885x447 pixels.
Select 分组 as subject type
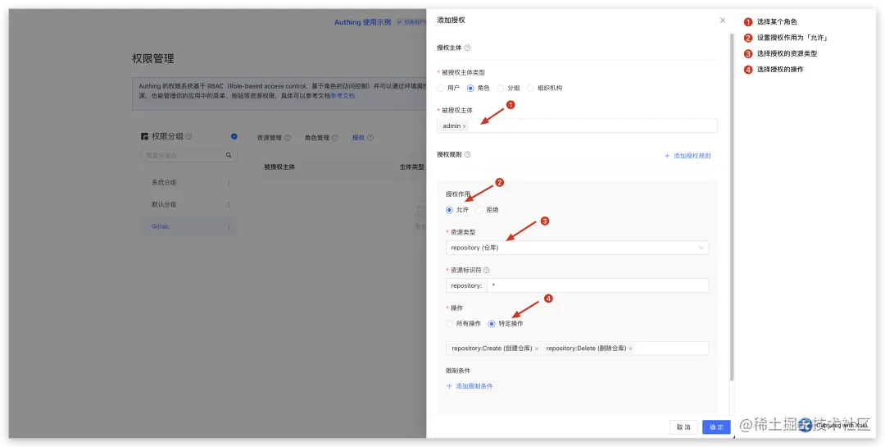click(x=500, y=88)
